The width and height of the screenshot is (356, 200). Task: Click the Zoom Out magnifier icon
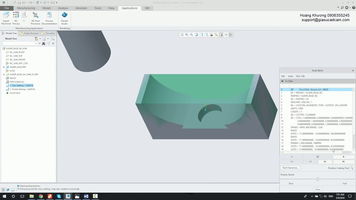tap(191, 35)
